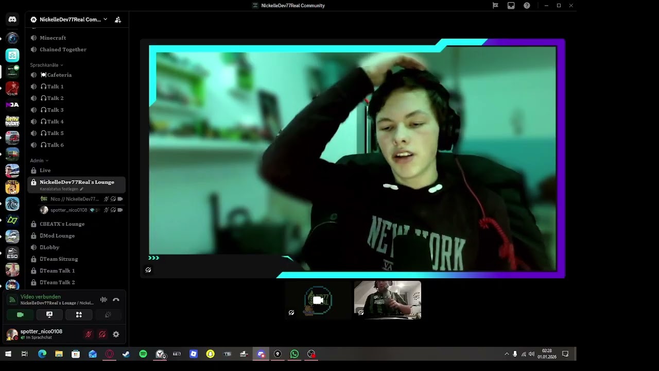Image resolution: width=659 pixels, height=371 pixels.
Task: Click the Video verbunden status text
Action: coord(41,297)
